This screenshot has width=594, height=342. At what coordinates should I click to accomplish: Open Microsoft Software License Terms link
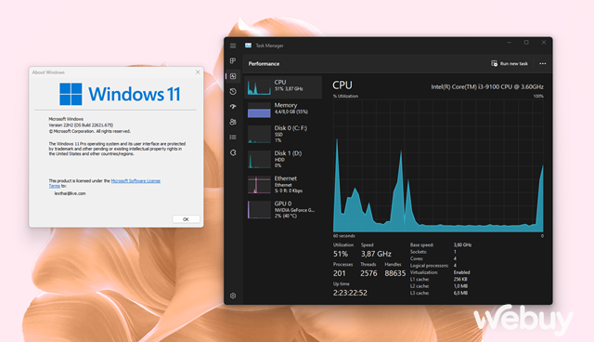point(136,181)
